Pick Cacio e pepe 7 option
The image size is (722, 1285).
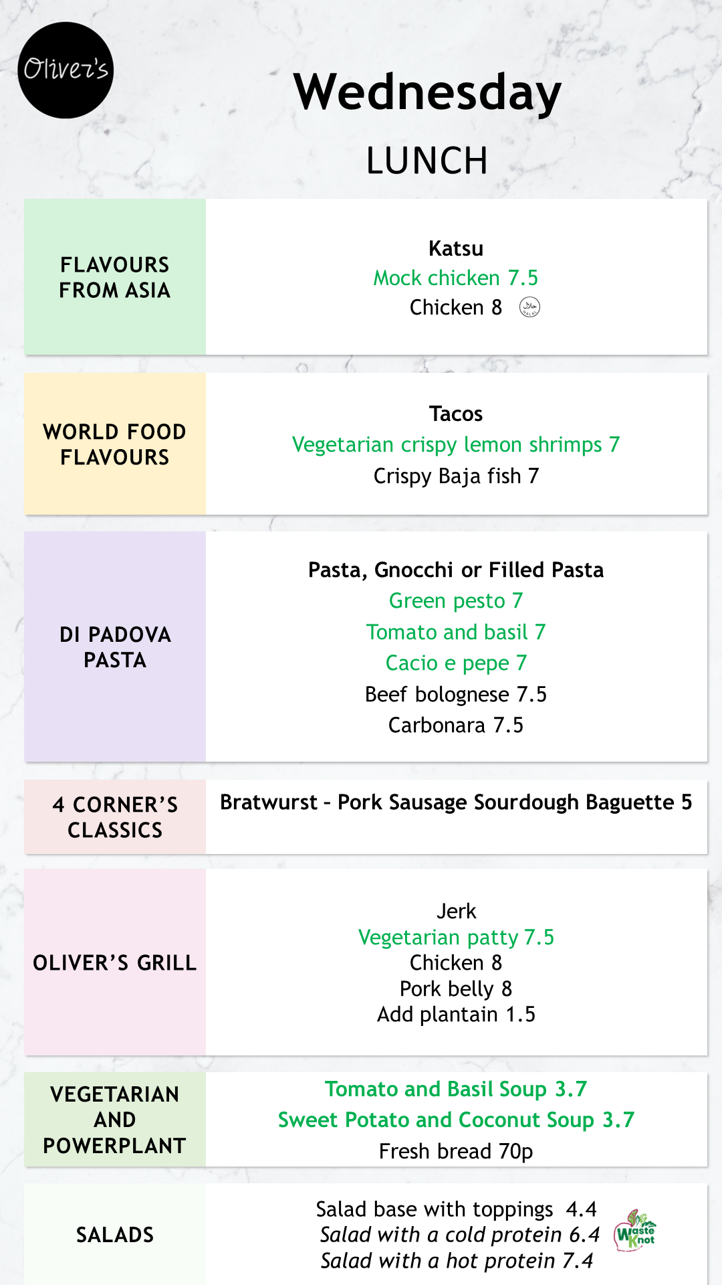(456, 663)
